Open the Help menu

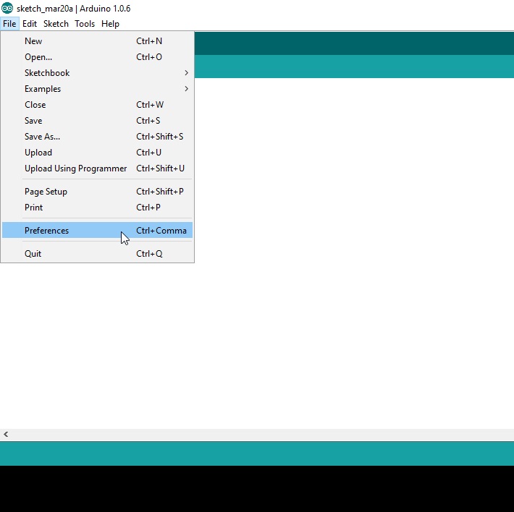click(x=110, y=24)
